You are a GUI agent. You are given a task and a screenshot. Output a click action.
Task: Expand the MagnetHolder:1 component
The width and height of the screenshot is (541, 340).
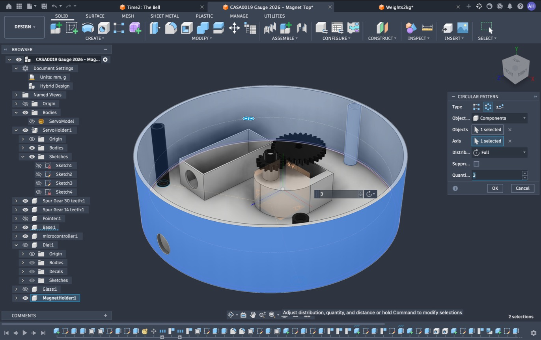point(16,298)
